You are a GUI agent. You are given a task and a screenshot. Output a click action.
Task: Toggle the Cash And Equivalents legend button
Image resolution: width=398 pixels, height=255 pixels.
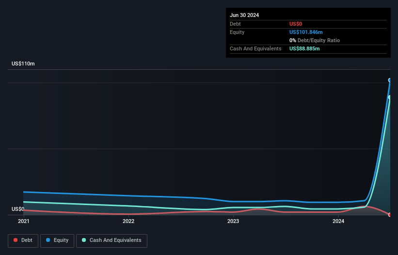111,240
